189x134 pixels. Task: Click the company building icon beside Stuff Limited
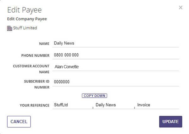point(9,28)
